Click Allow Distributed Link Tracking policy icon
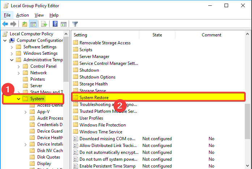The image size is (252, 169). click(x=76, y=146)
